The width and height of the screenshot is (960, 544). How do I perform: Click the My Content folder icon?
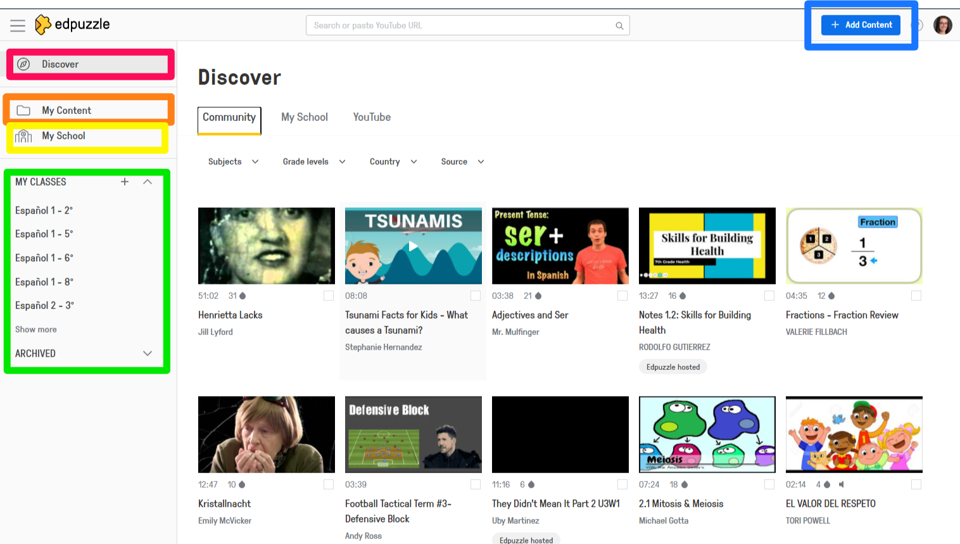tap(23, 110)
